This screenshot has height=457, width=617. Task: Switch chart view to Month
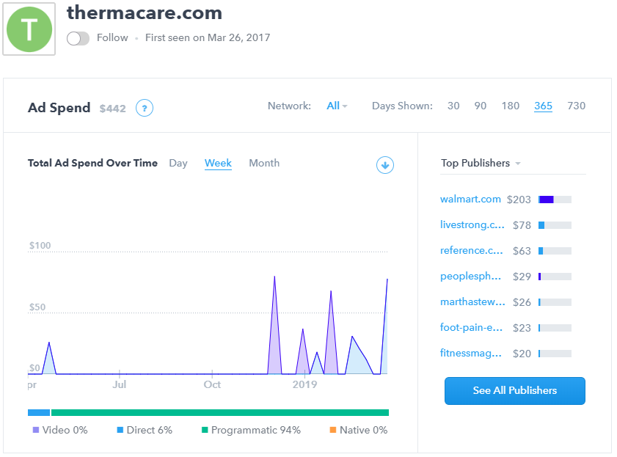click(x=264, y=163)
